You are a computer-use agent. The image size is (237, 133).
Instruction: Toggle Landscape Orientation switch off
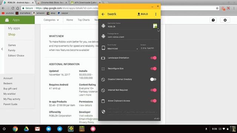click(x=153, y=58)
